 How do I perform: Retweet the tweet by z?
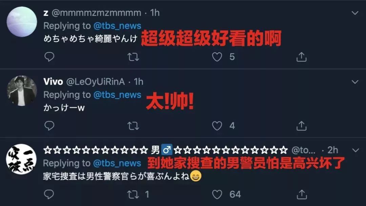pyautogui.click(x=133, y=57)
